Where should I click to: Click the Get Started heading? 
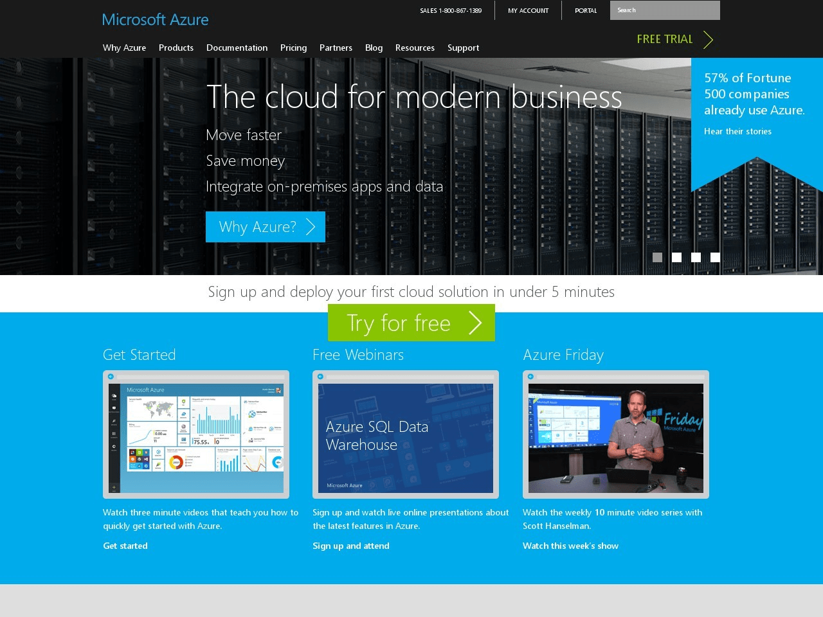(140, 355)
